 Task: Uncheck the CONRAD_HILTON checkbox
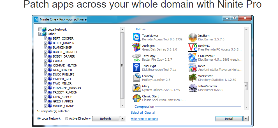point(45,65)
